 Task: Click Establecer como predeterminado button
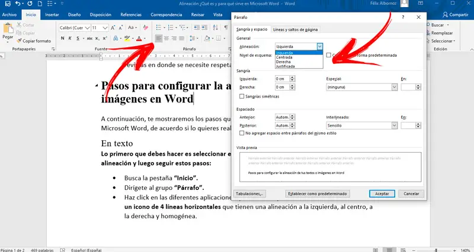(x=318, y=194)
